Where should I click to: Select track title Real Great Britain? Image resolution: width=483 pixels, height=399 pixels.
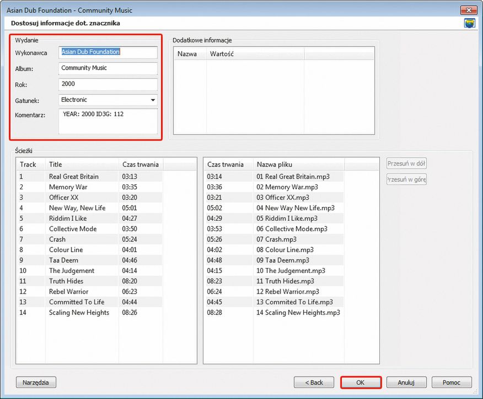[x=74, y=177]
